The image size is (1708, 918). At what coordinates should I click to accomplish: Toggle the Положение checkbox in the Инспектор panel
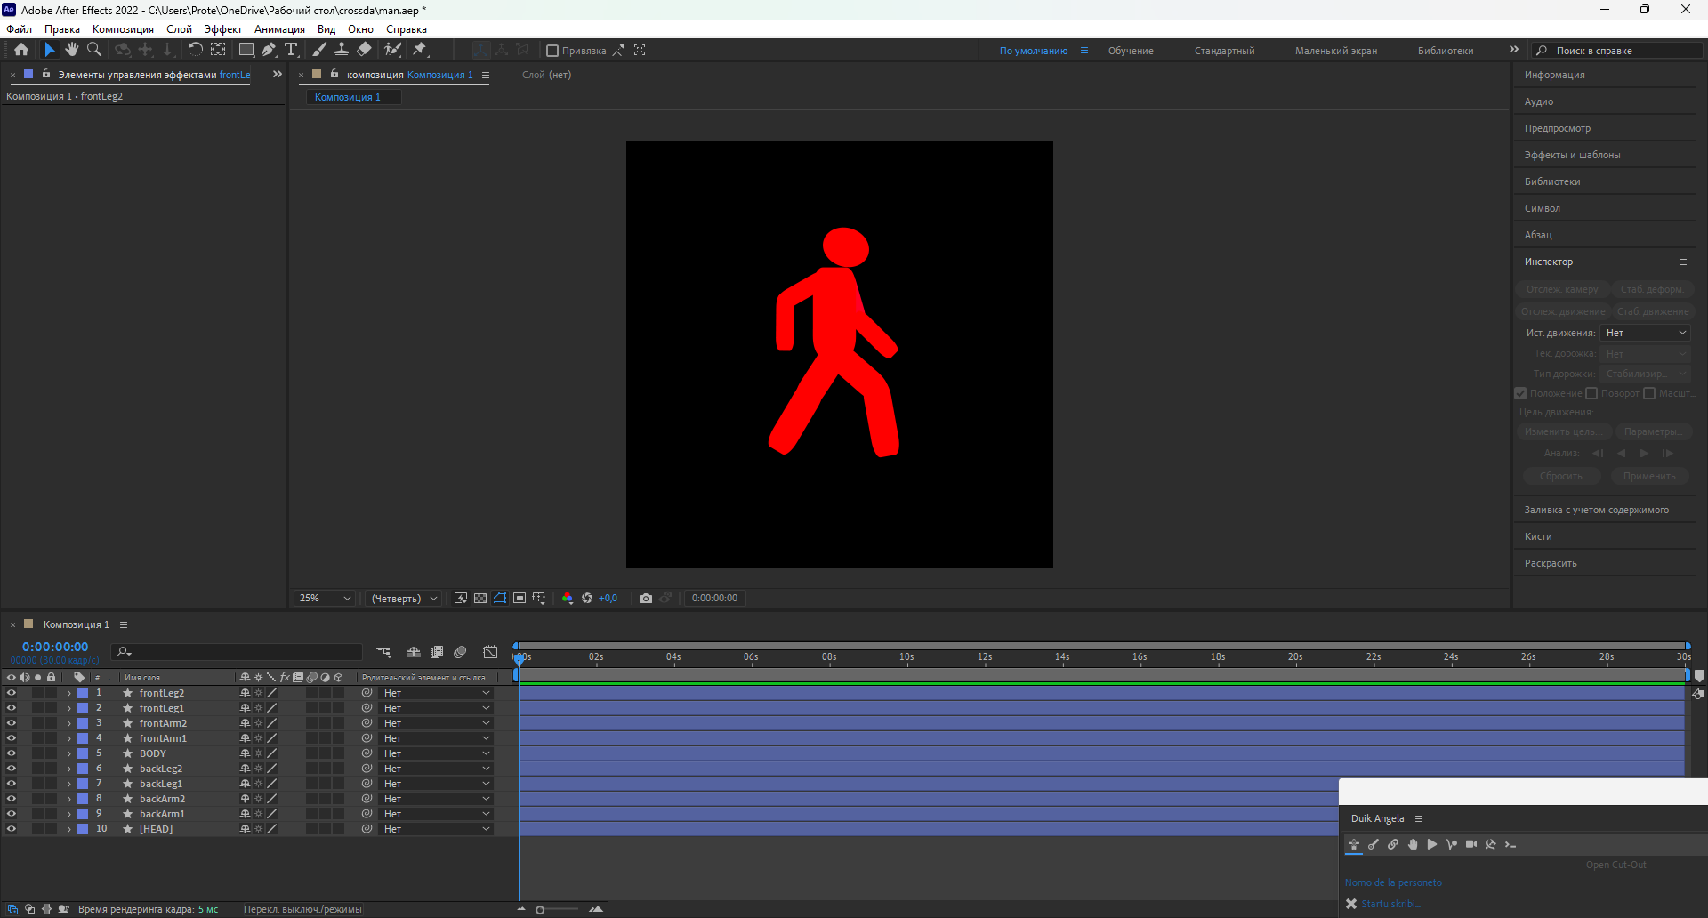[1521, 393]
